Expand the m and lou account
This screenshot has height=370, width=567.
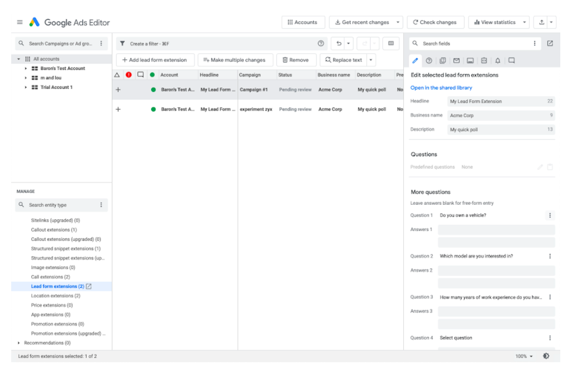coord(26,78)
